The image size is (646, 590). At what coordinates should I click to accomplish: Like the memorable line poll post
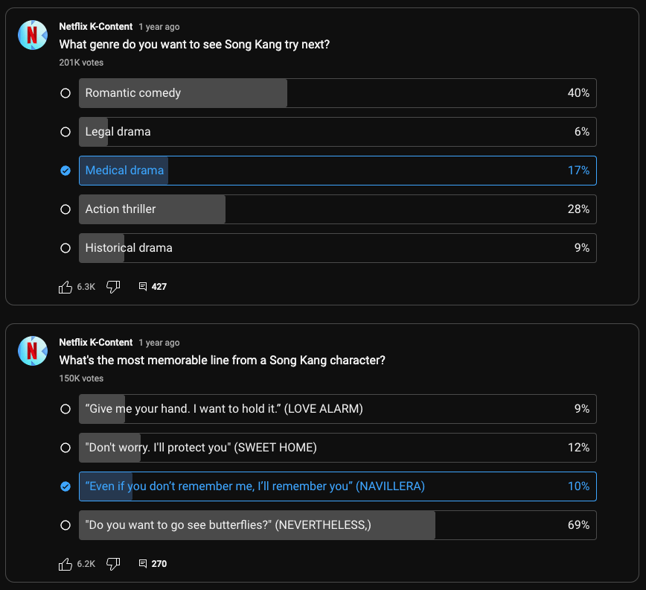65,564
